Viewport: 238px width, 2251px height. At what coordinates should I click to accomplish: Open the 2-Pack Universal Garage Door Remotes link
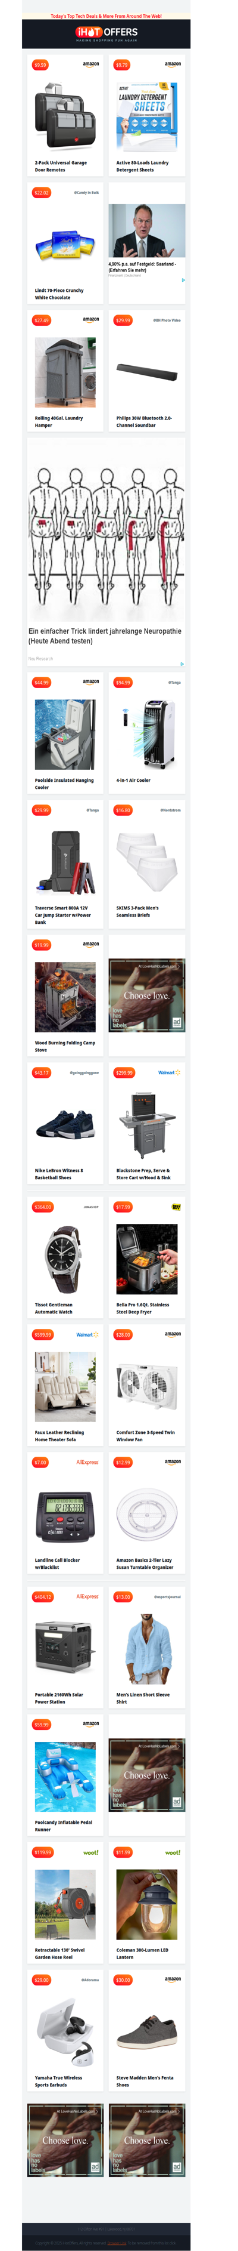[x=60, y=166]
